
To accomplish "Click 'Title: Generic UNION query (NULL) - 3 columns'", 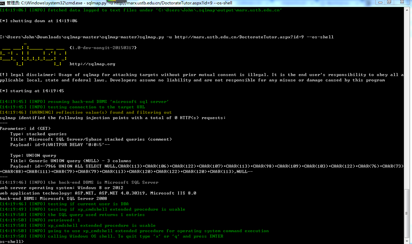I will (71, 161).
